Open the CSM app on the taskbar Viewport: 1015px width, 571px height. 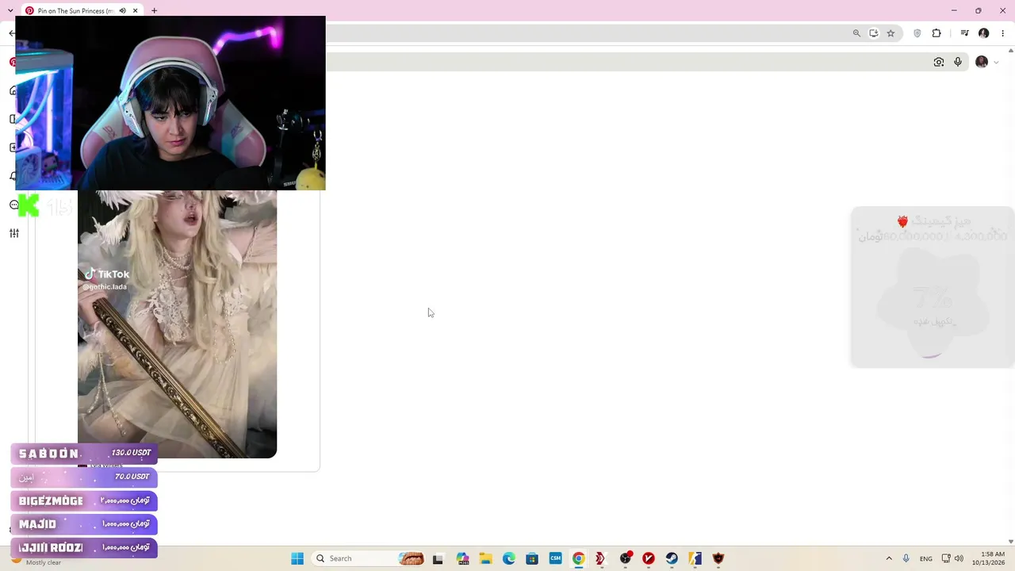(x=555, y=558)
